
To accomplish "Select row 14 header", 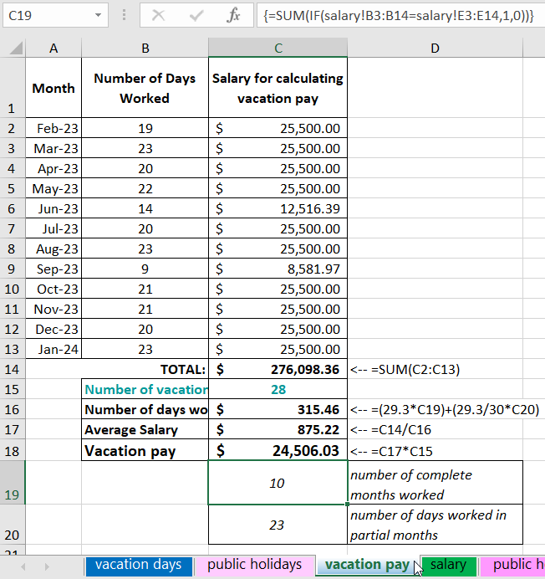I will point(13,369).
